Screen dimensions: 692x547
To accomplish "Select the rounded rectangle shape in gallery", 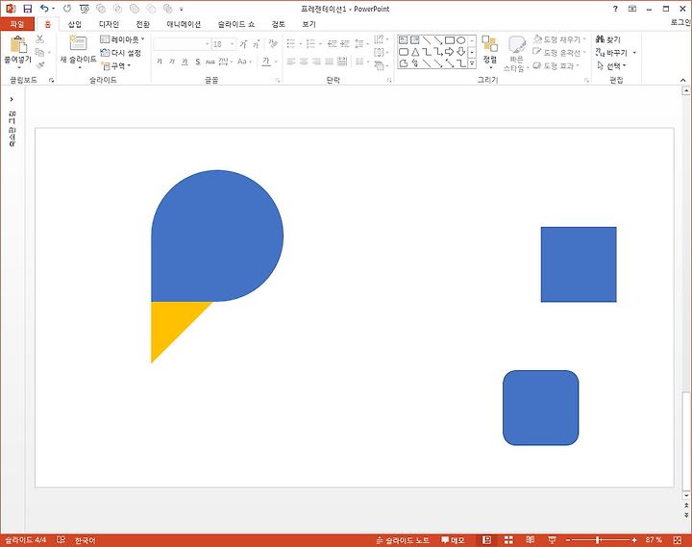I will coord(404,52).
